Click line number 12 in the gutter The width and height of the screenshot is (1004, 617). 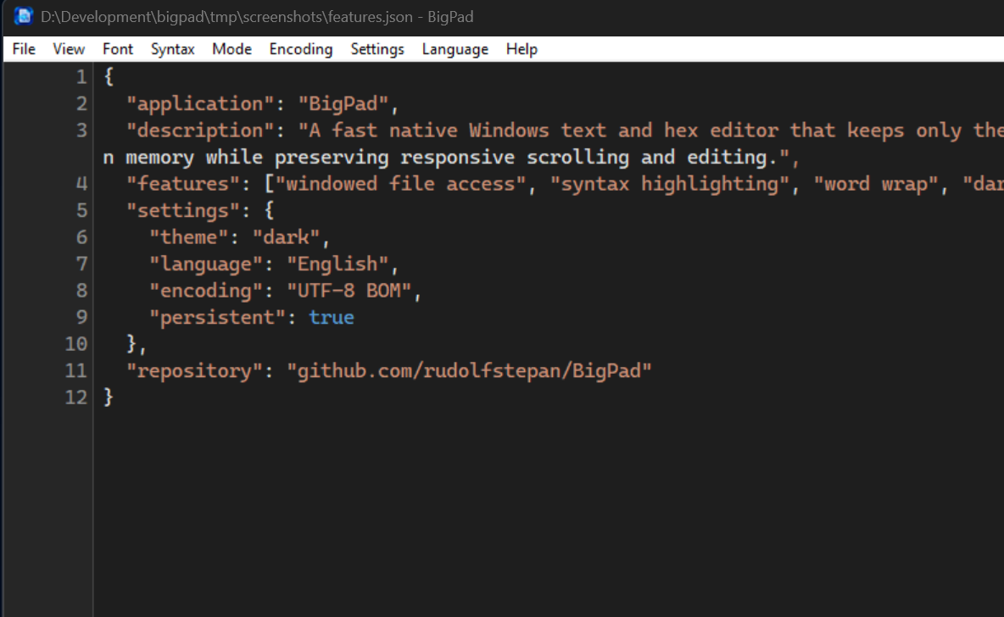(x=75, y=397)
